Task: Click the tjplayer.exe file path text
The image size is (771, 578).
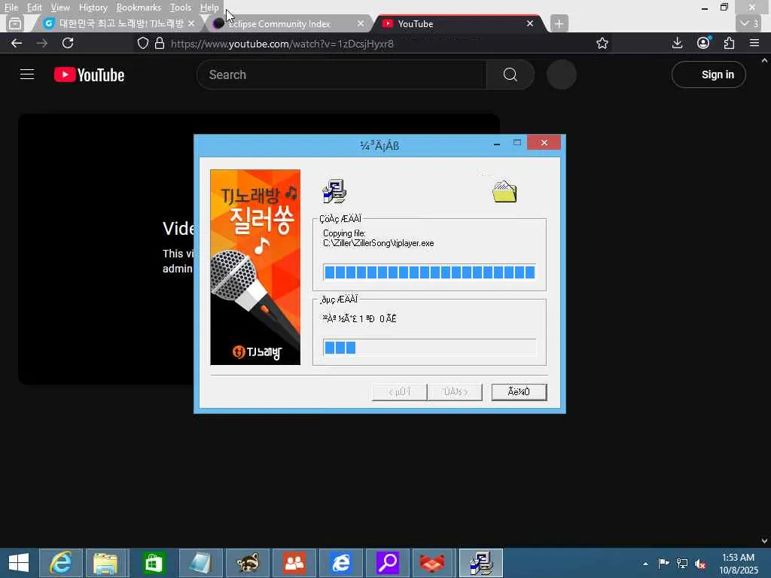Action: coord(379,243)
